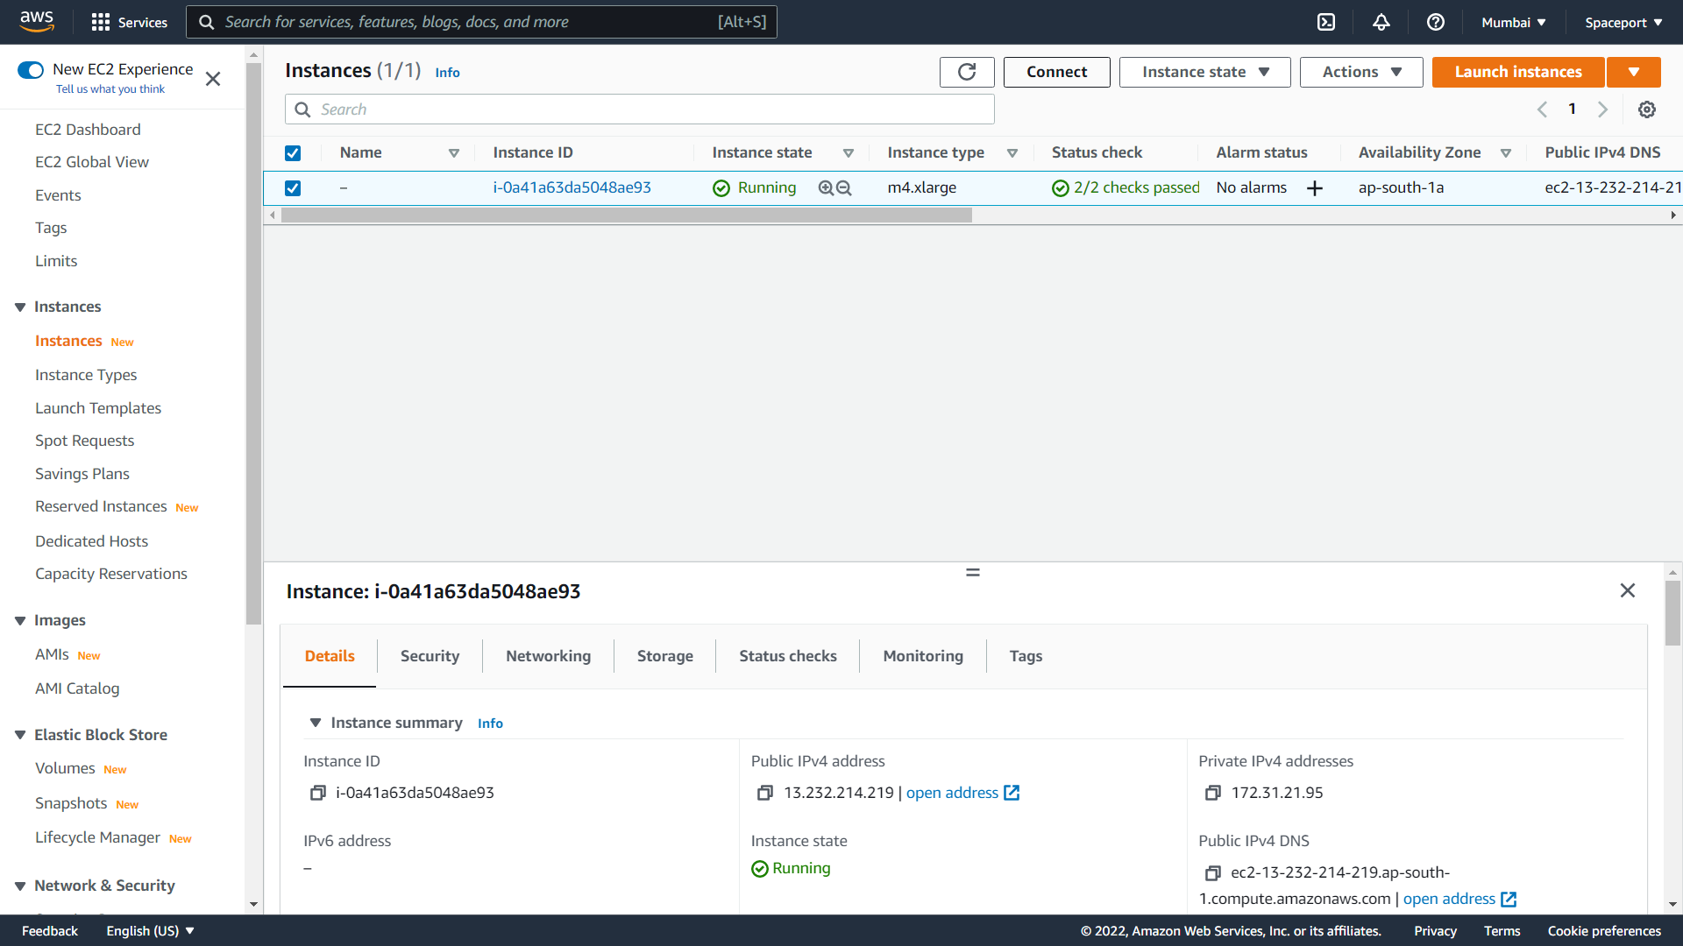Open Launch instances split arrow
The image size is (1683, 946).
pos(1634,72)
